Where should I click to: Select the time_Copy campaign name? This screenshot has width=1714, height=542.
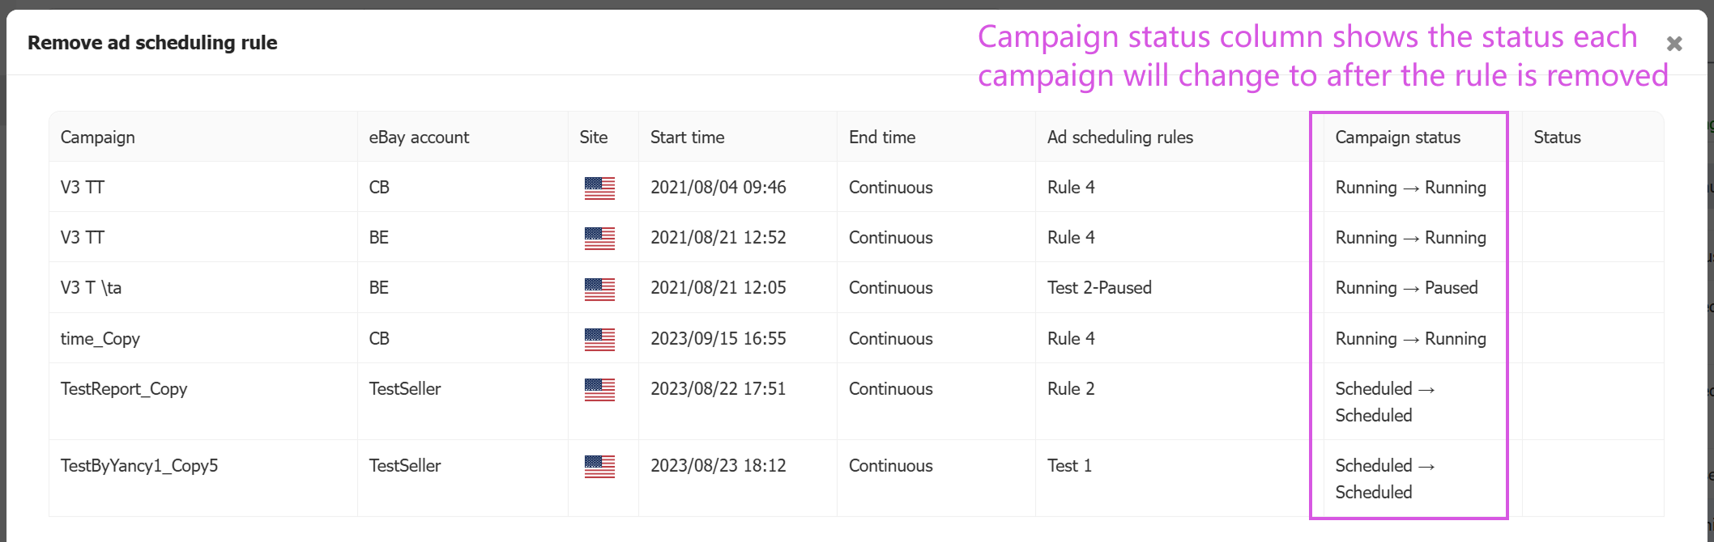[x=100, y=339]
